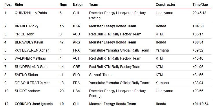Image resolution: width=214 pixels, height=112 pixels.
Task: Click the Team column header
Action: pyautogui.click(x=94, y=5)
